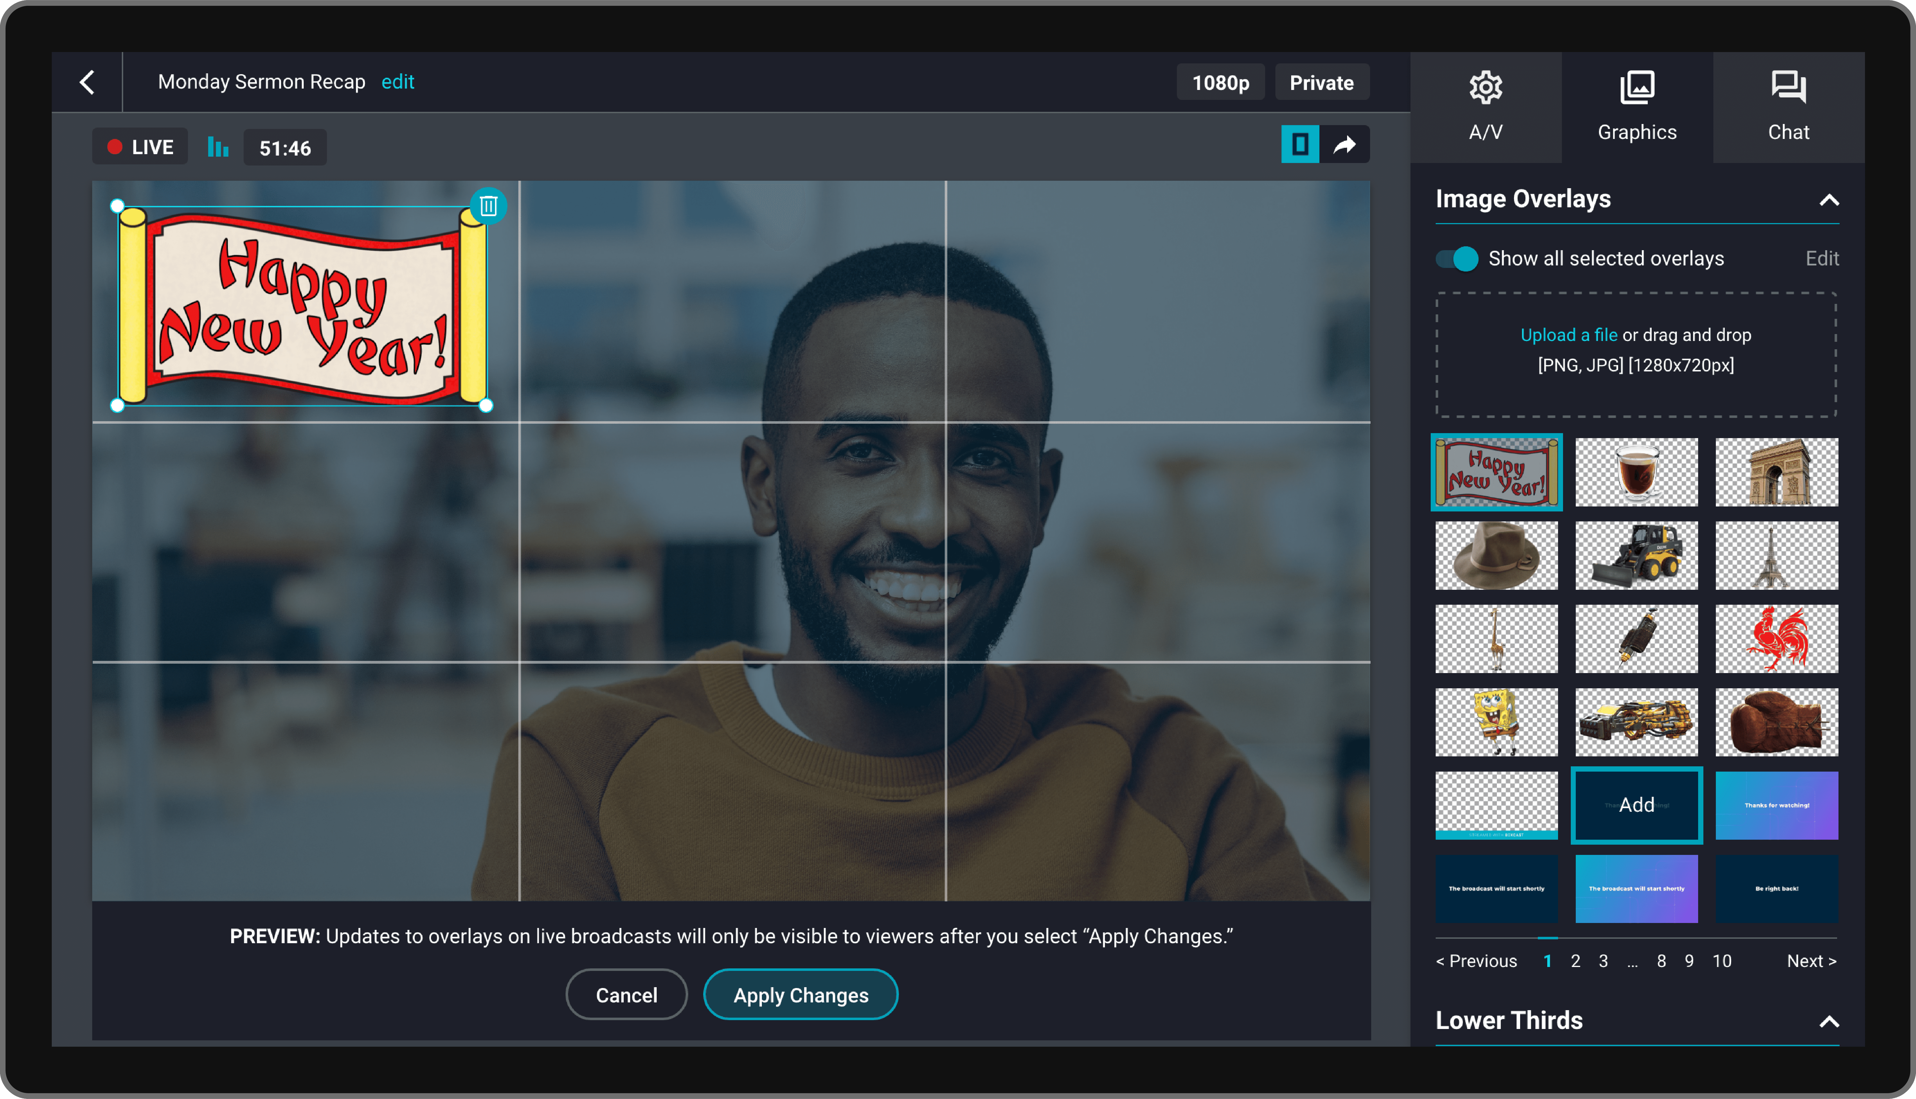
Task: Click the Monday Sermon Recap title
Action: click(x=261, y=82)
